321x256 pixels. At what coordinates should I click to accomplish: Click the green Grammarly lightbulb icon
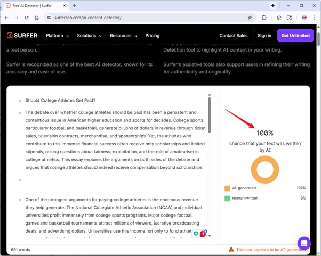(x=196, y=234)
